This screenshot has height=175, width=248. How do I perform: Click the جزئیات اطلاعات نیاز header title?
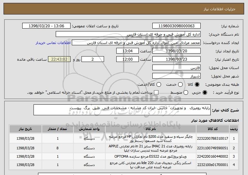(219, 9)
